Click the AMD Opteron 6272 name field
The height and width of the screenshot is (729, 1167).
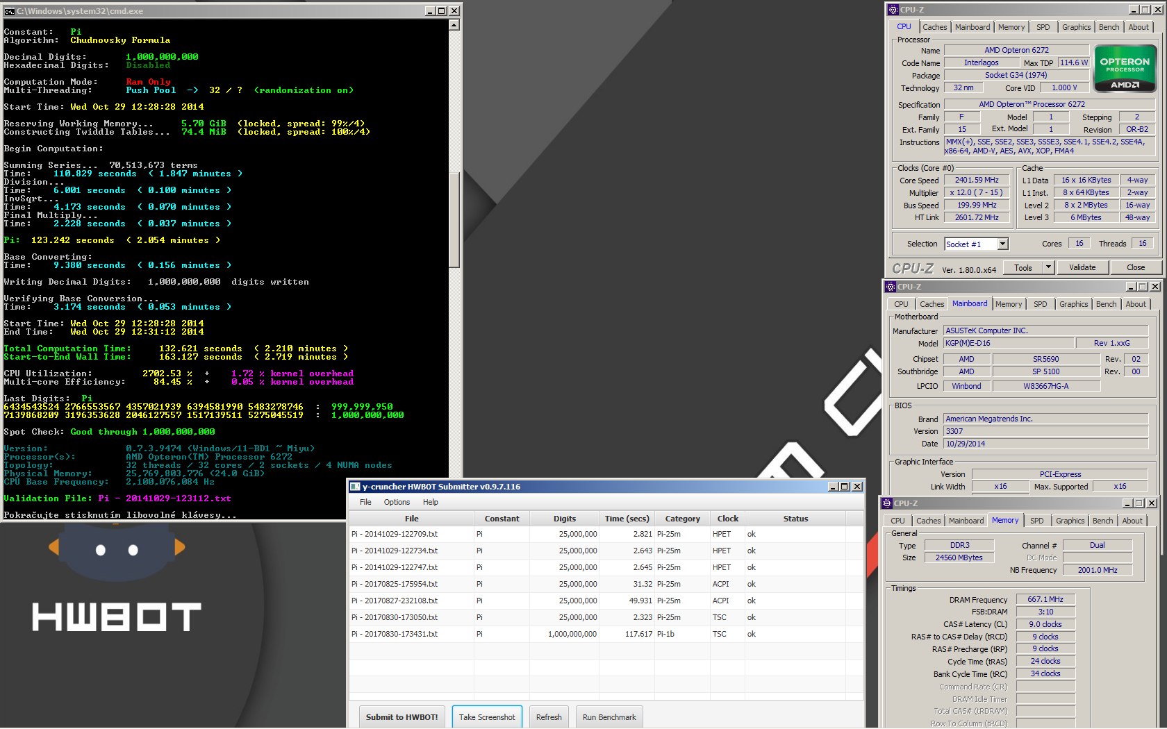[x=1016, y=50]
